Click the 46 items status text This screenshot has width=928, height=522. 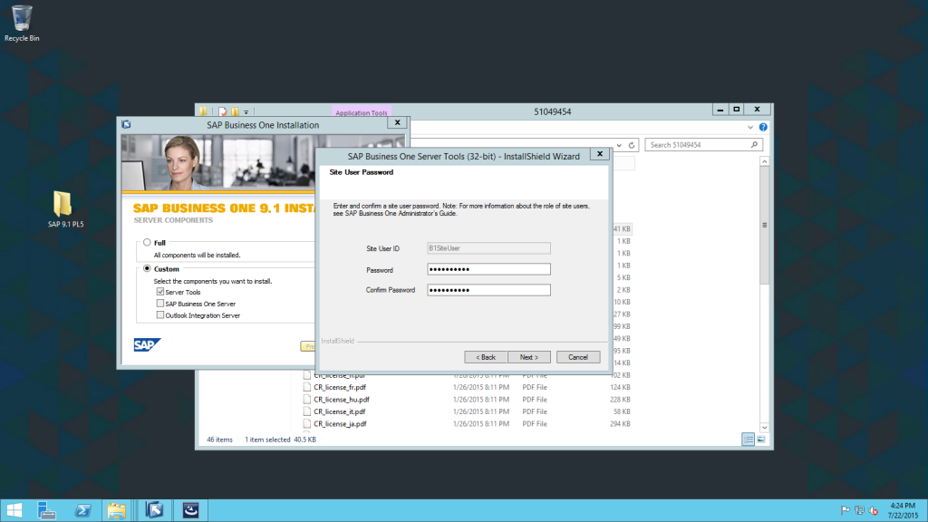click(219, 440)
